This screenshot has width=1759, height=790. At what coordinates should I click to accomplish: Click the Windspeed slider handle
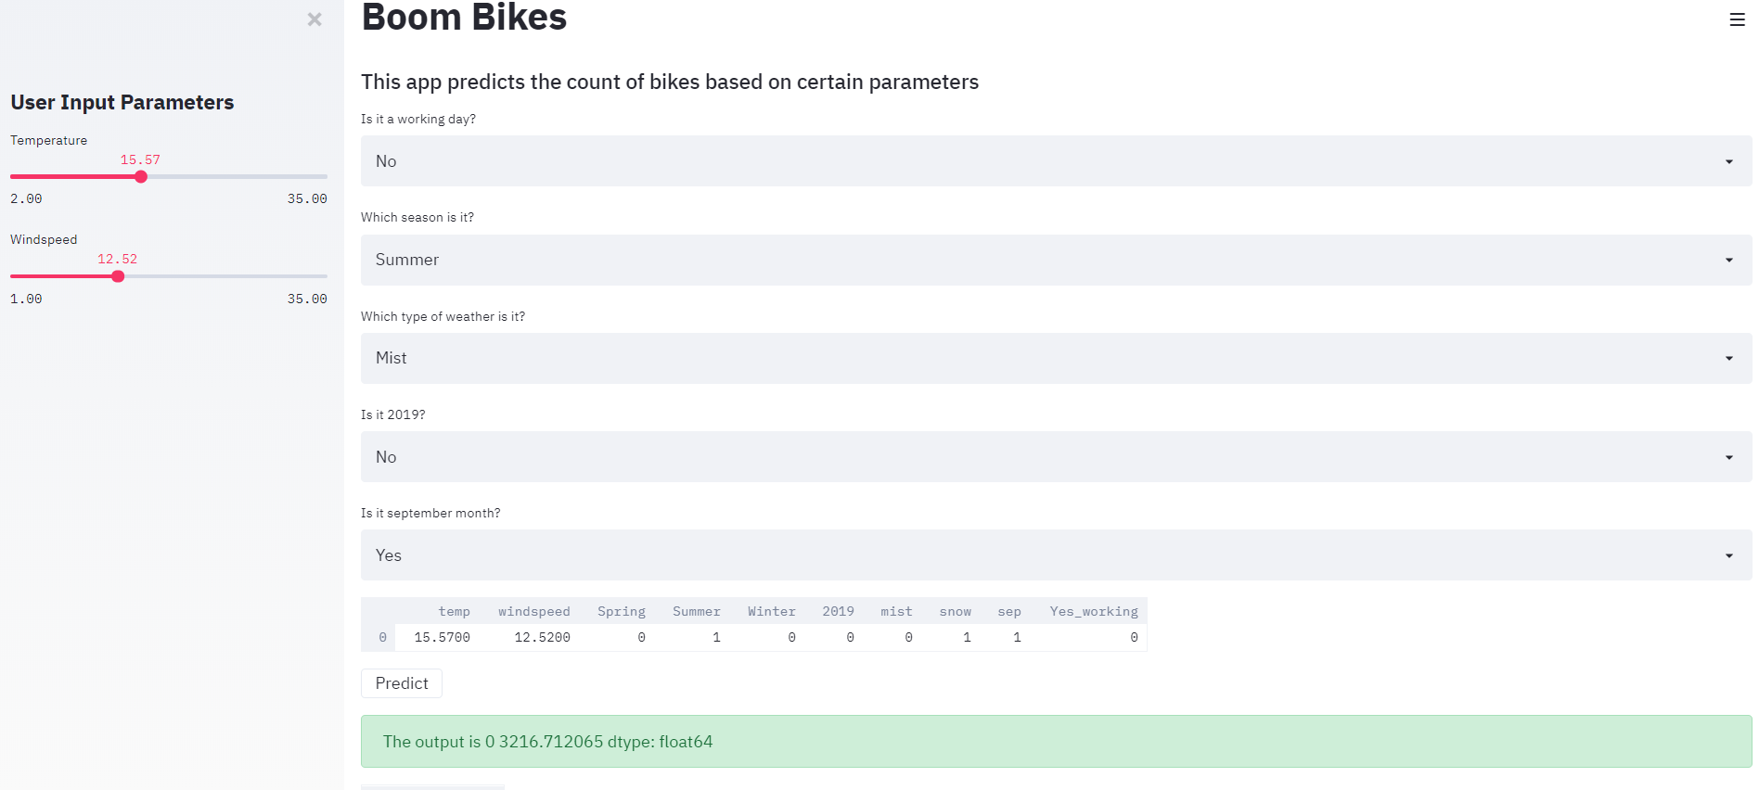(117, 275)
